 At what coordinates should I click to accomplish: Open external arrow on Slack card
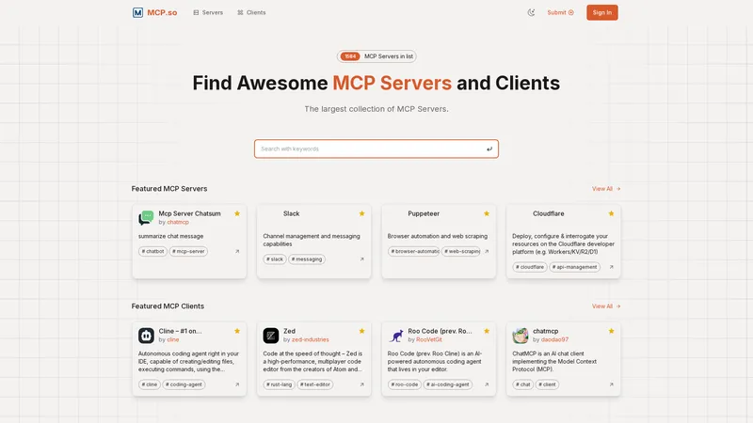pyautogui.click(x=362, y=259)
